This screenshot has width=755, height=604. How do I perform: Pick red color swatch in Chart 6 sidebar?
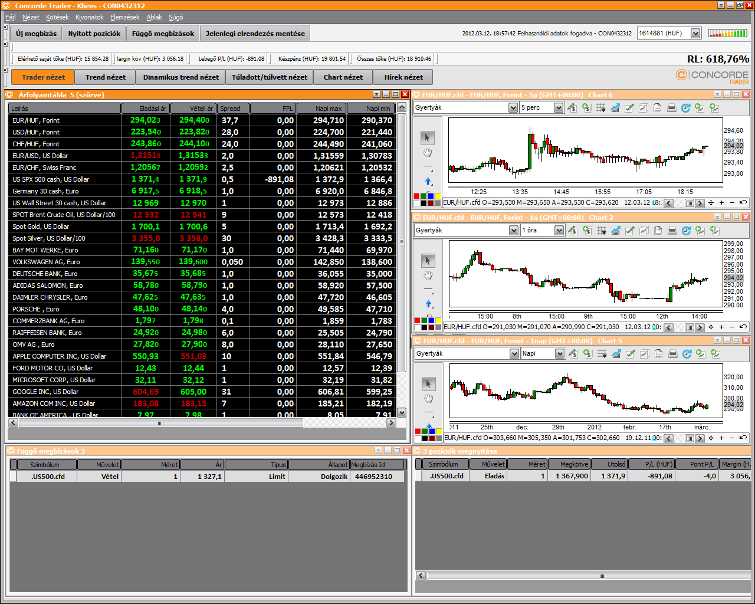(416, 196)
